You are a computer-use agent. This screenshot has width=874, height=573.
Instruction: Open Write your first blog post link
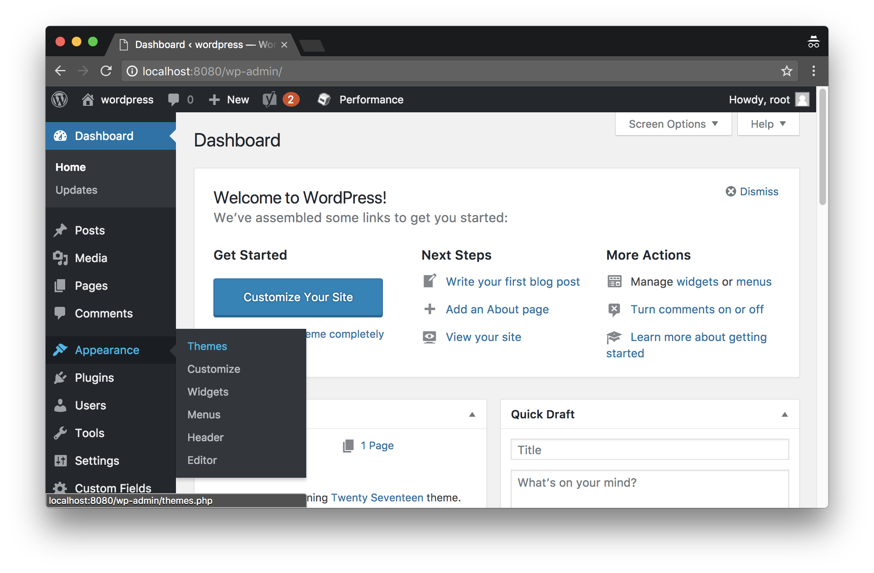click(512, 282)
